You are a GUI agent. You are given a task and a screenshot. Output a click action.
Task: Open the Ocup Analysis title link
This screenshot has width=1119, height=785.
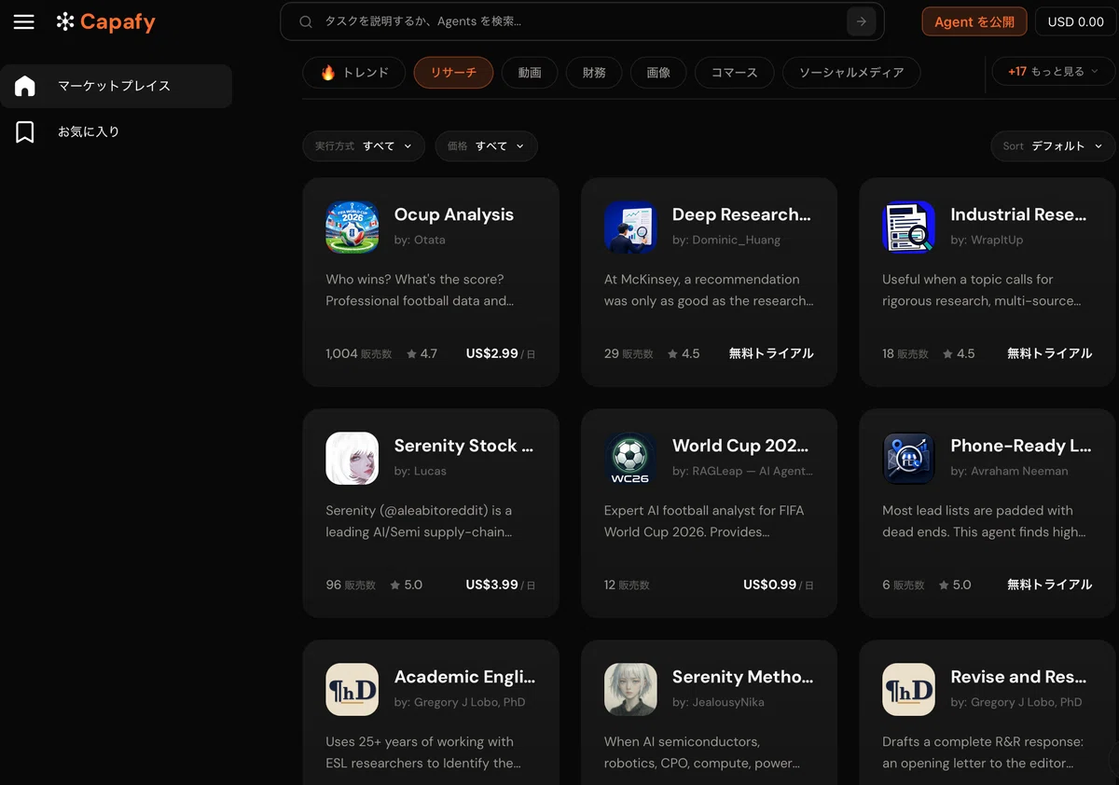454,214
